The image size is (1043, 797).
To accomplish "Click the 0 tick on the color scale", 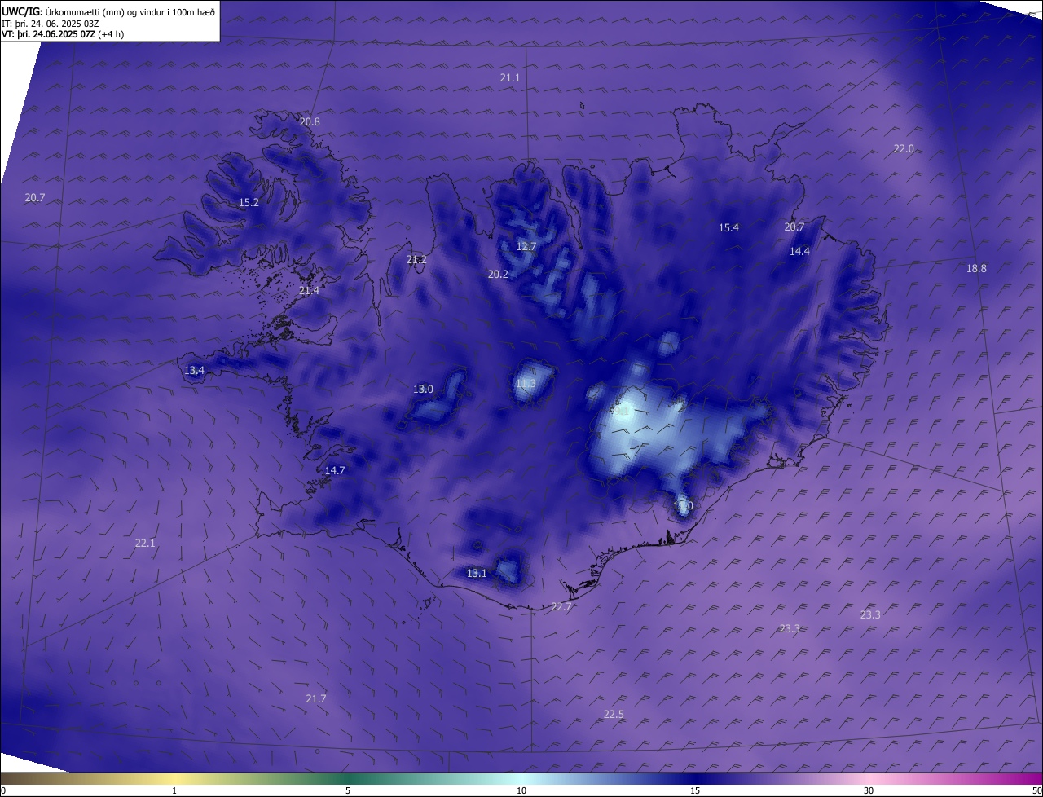I will click(3, 790).
